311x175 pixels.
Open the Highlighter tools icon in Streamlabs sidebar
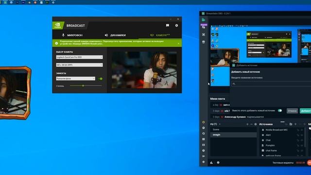coord(204,35)
